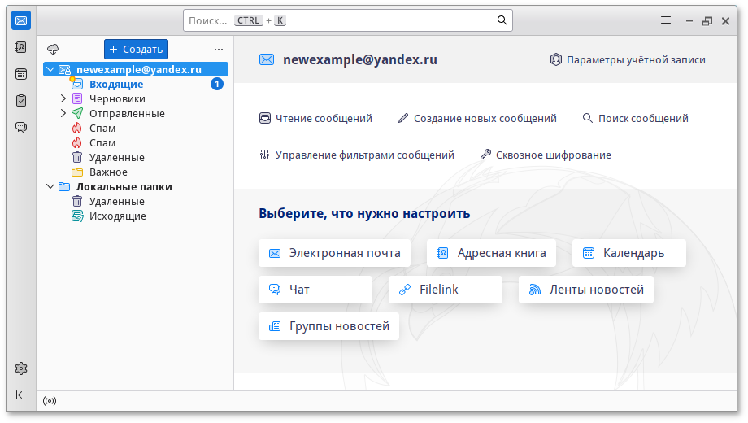
Task: Collapse the newexample@yandex.ru account tree
Action: (50, 70)
